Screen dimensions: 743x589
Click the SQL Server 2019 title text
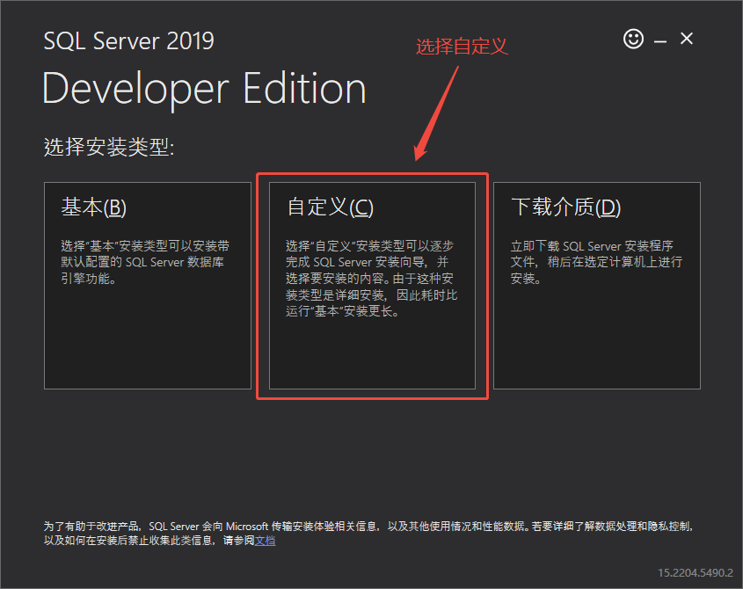click(x=129, y=40)
